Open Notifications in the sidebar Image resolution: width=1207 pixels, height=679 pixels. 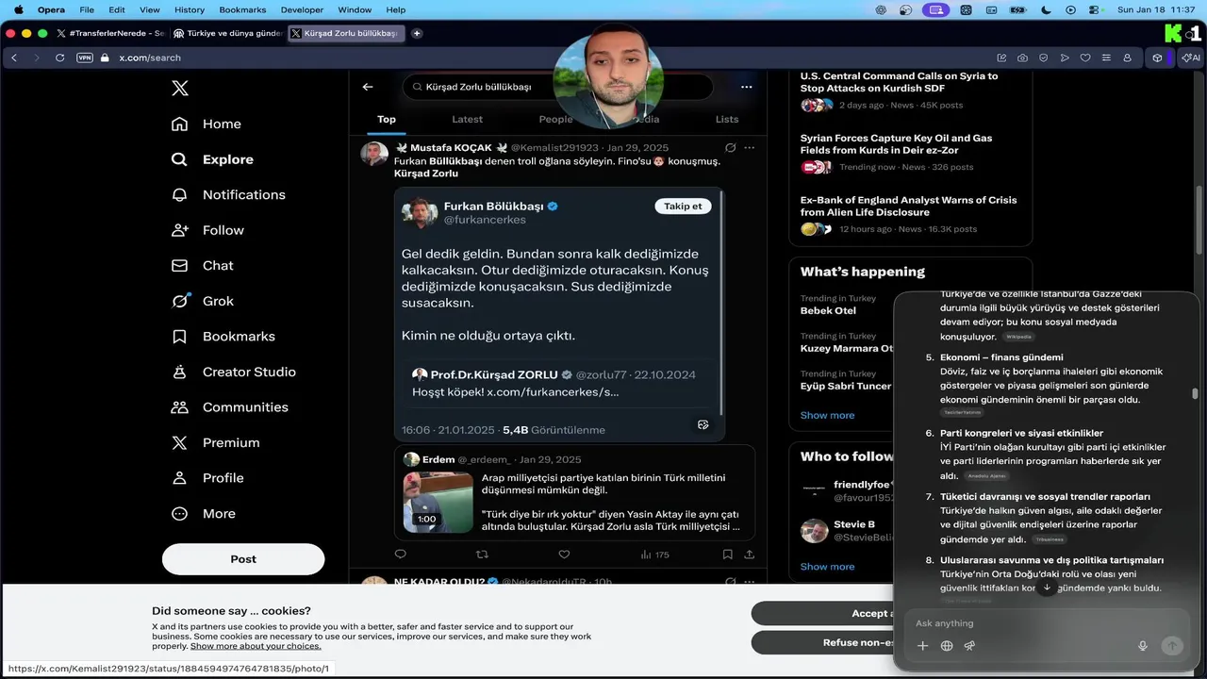tap(228, 194)
